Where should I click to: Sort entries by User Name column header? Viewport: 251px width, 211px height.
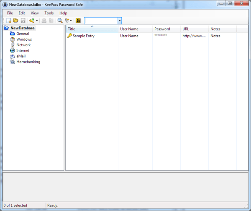135,29
